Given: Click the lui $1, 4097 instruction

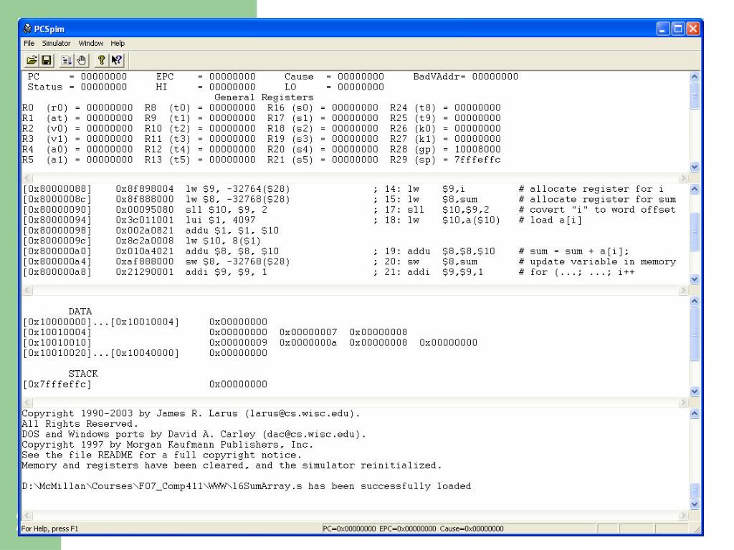Looking at the screenshot, I should (x=221, y=220).
